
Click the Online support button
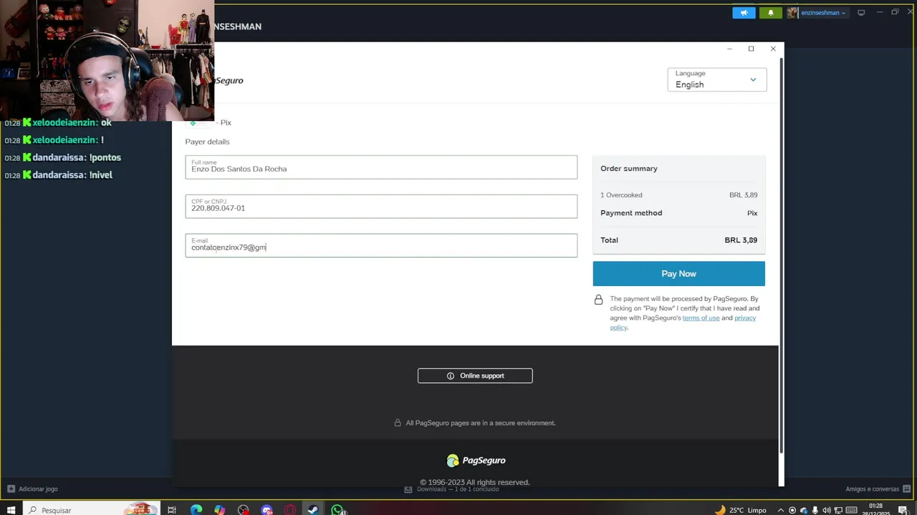475,376
